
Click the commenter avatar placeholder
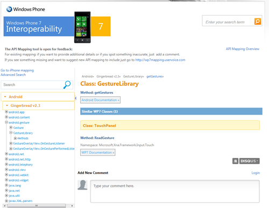tap(82, 185)
